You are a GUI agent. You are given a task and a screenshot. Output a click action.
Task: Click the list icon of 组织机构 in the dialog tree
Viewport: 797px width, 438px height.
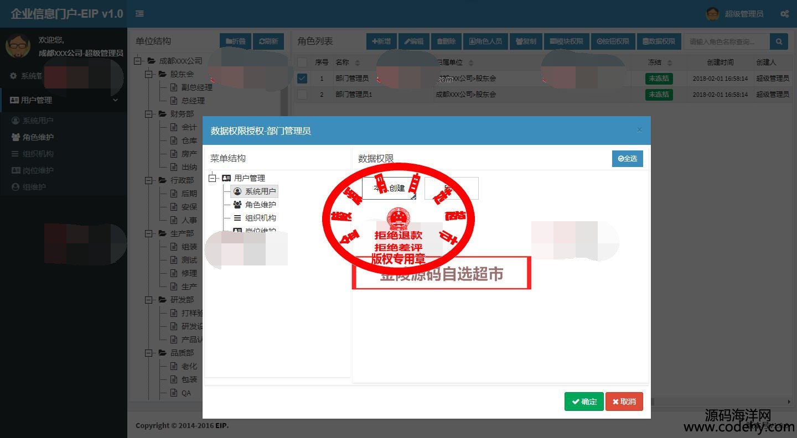click(x=237, y=218)
